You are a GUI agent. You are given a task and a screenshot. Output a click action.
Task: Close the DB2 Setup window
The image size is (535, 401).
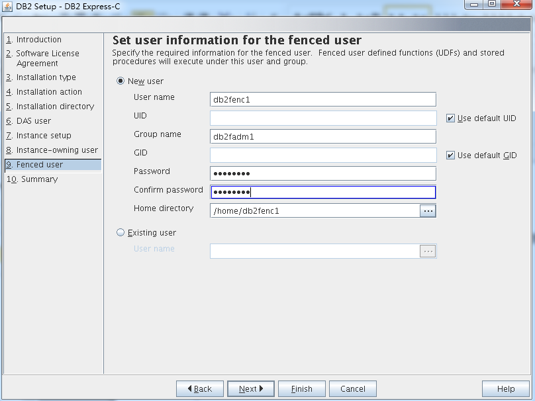[x=517, y=4]
